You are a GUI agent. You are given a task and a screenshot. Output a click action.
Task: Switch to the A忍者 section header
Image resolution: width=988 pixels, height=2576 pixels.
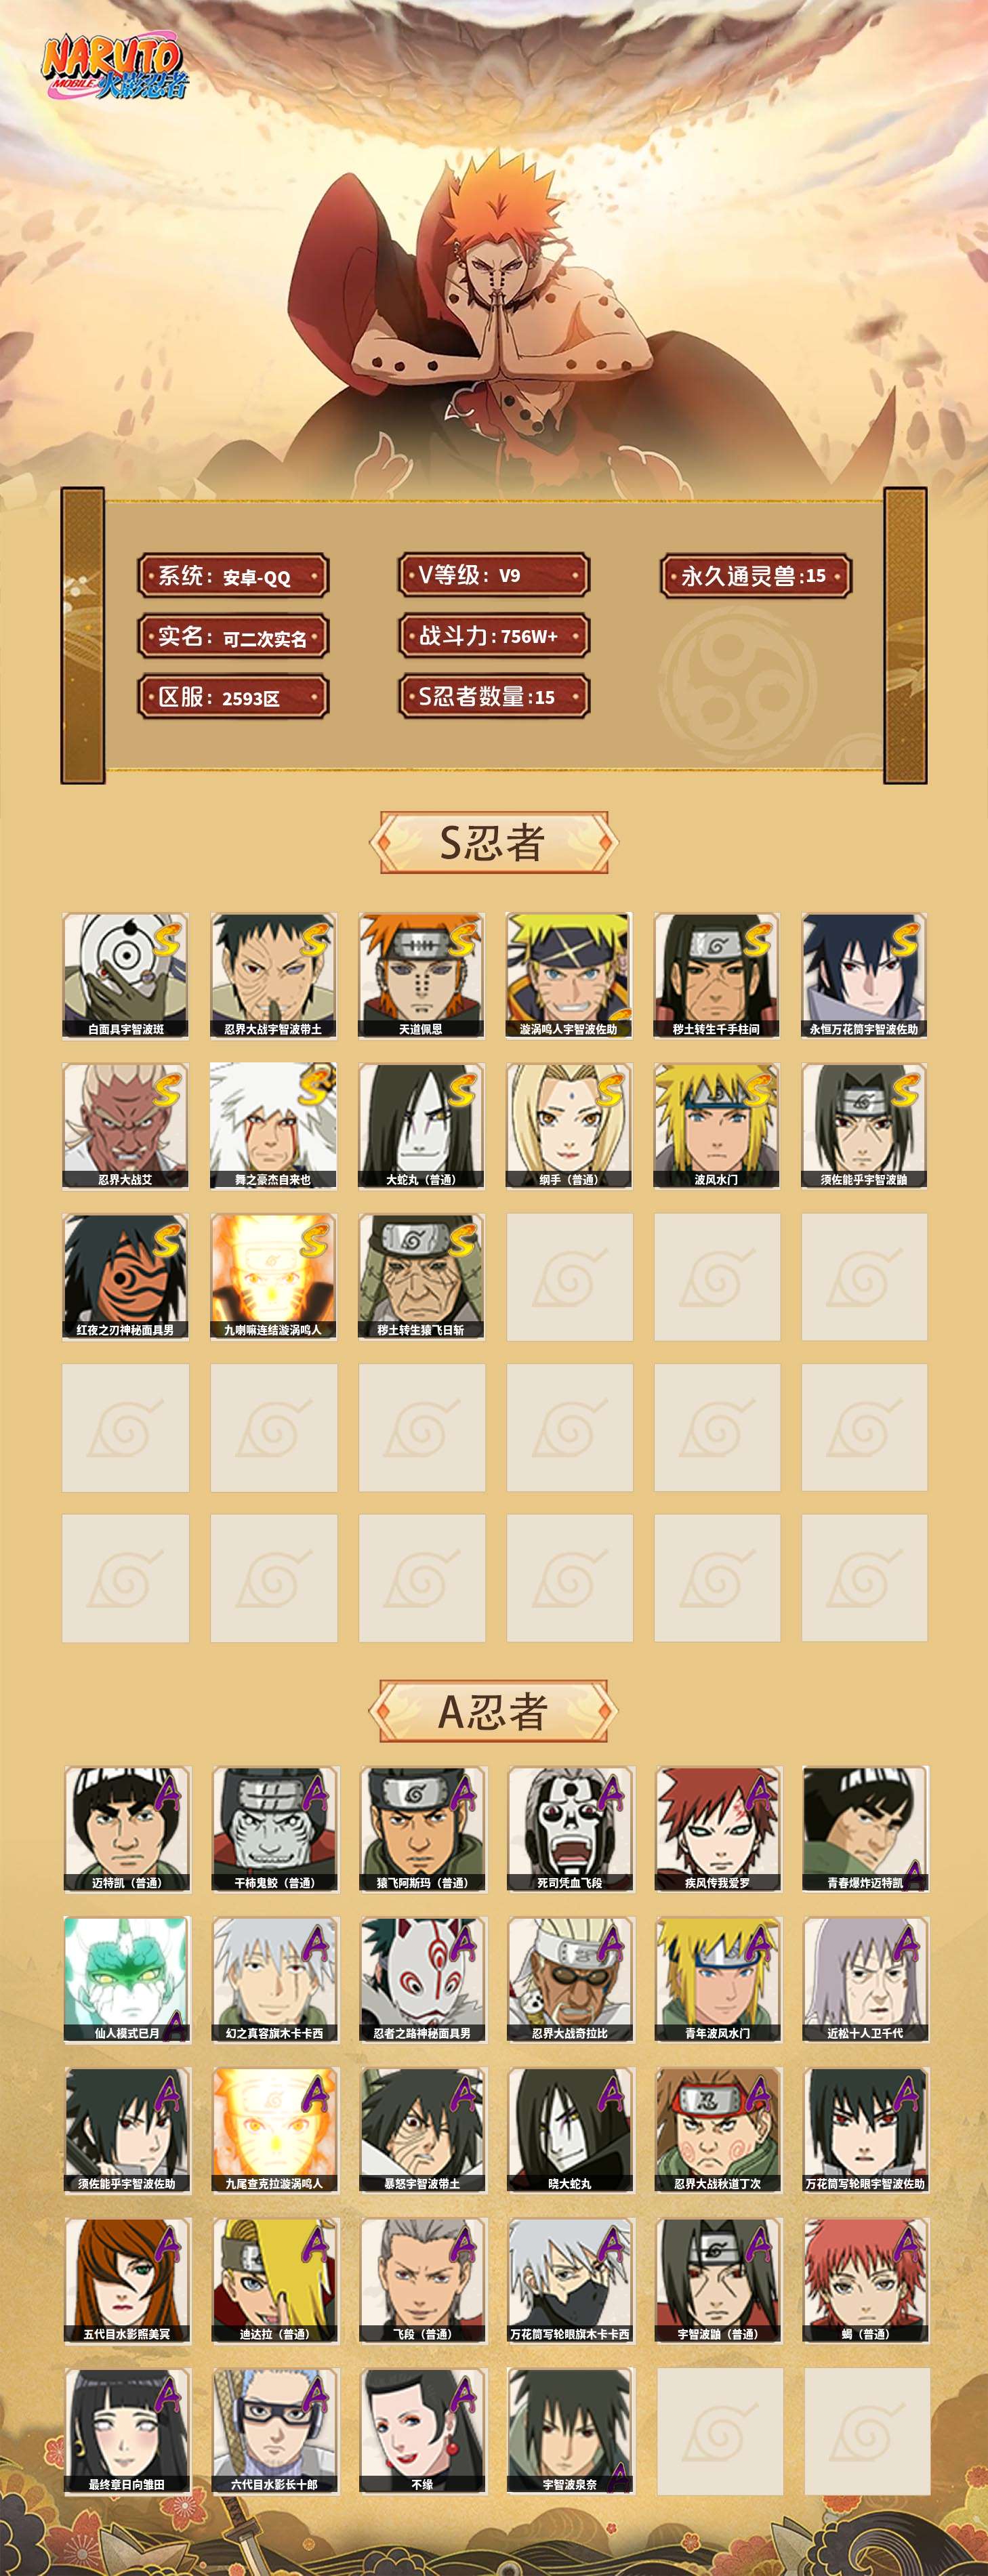point(493,1711)
